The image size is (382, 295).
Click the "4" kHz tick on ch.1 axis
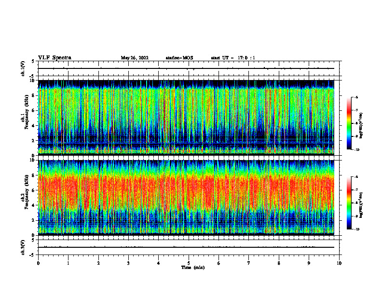point(33,126)
